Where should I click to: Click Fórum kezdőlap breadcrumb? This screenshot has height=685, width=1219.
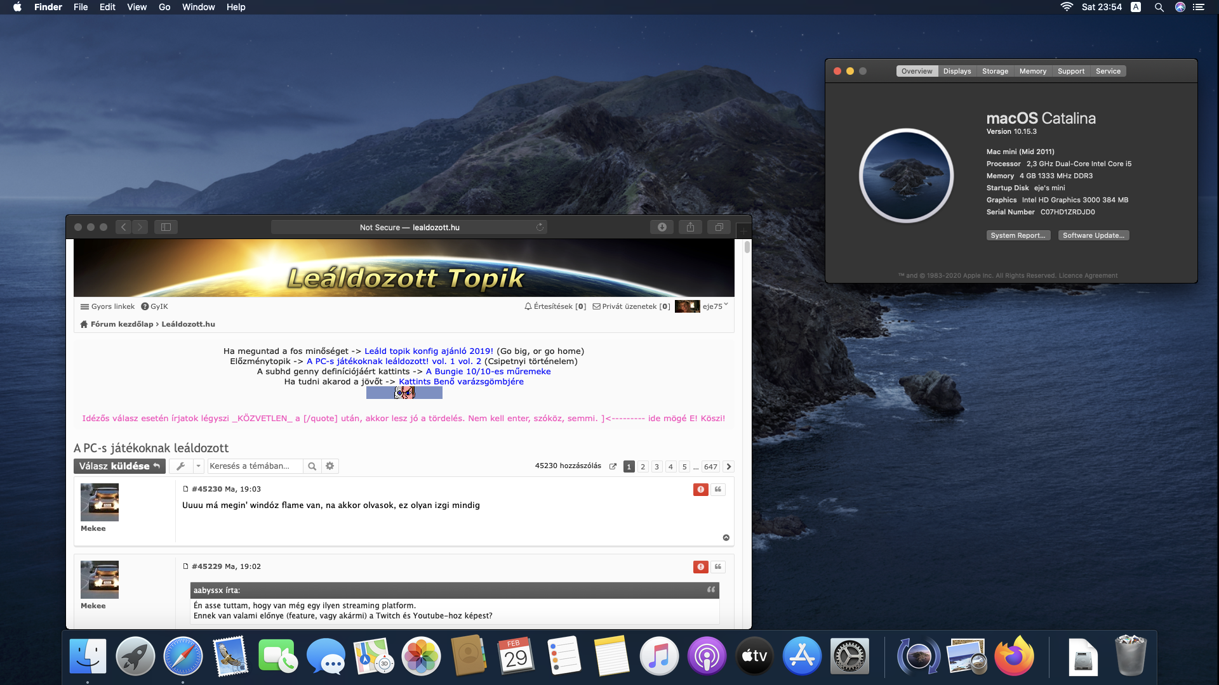click(117, 324)
